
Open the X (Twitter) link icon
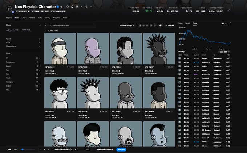pyautogui.click(x=82, y=7)
